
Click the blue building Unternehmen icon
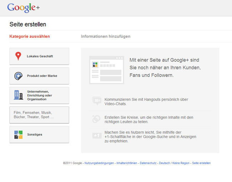pyautogui.click(x=19, y=95)
